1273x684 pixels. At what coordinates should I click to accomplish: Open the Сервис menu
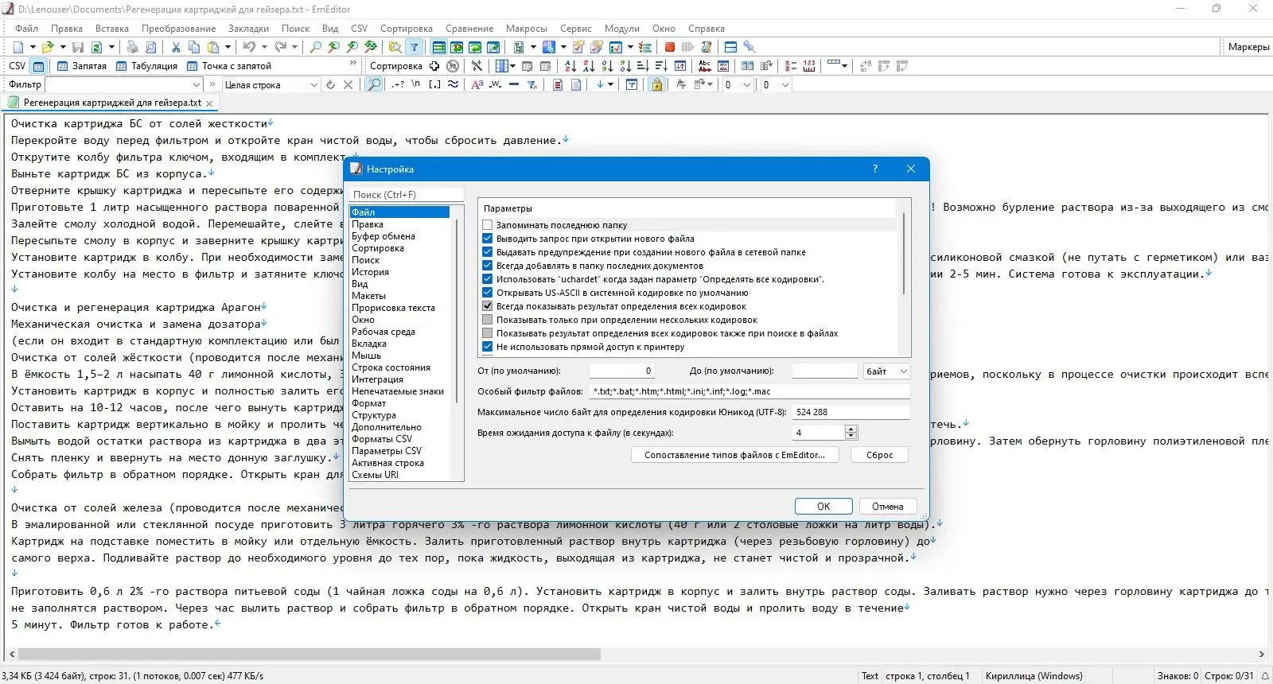click(x=575, y=29)
